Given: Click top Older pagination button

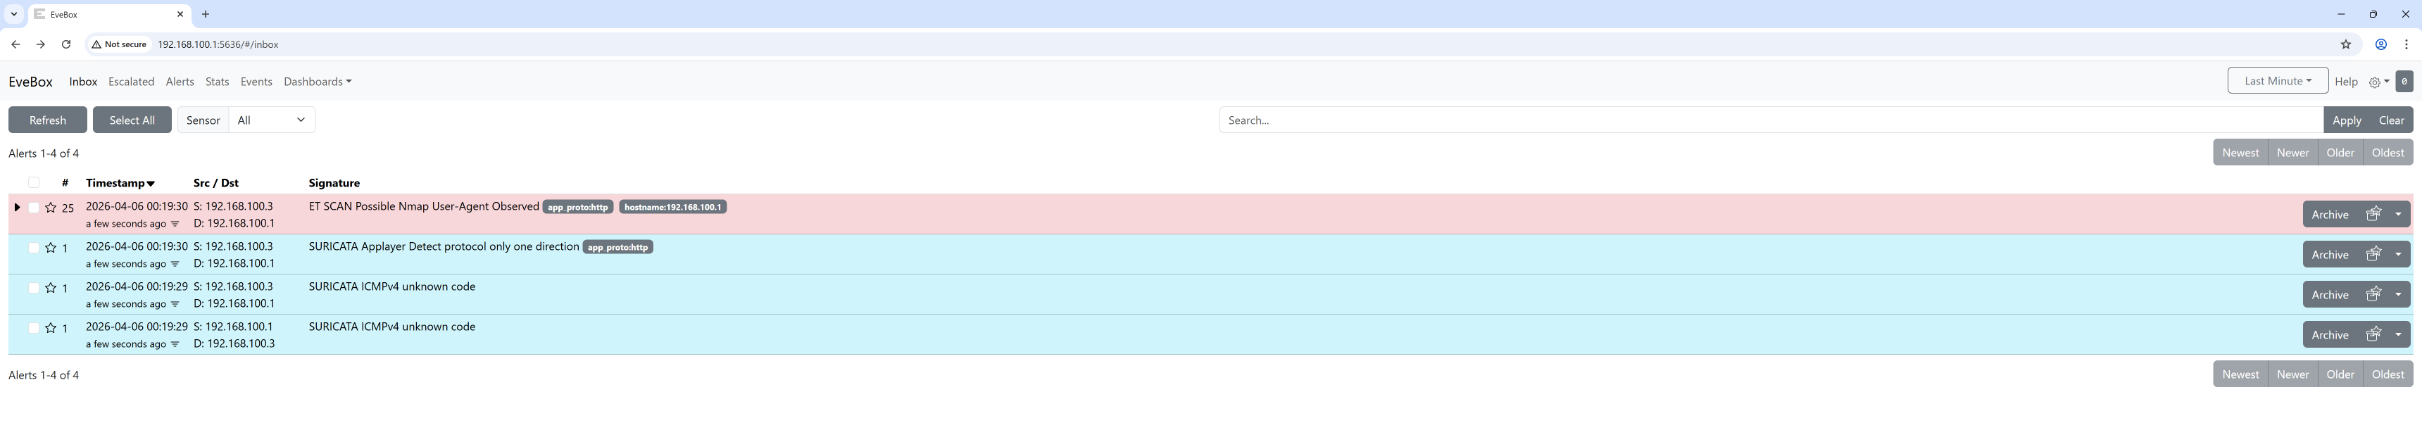Looking at the screenshot, I should (x=2340, y=152).
